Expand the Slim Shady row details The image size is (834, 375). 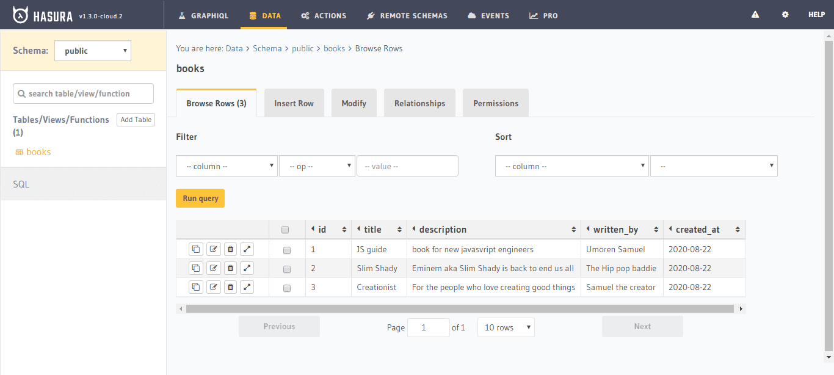click(247, 268)
